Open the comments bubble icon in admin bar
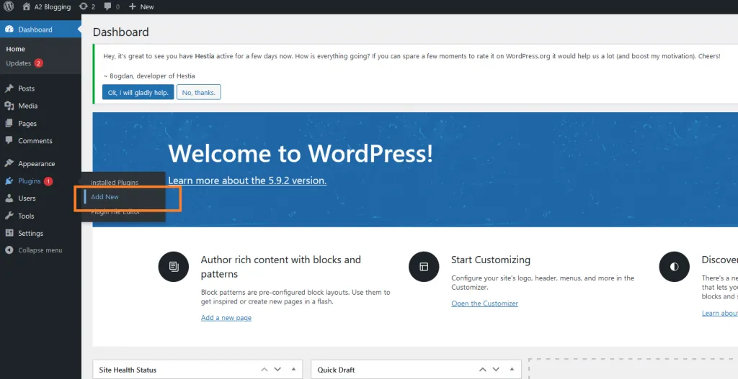The height and width of the screenshot is (379, 738). tap(108, 6)
